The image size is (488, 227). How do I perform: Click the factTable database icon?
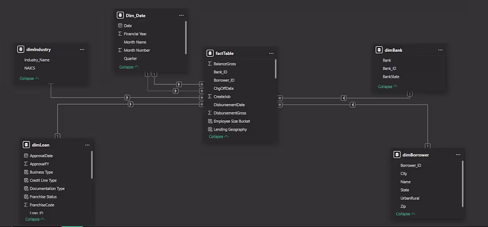coord(210,54)
